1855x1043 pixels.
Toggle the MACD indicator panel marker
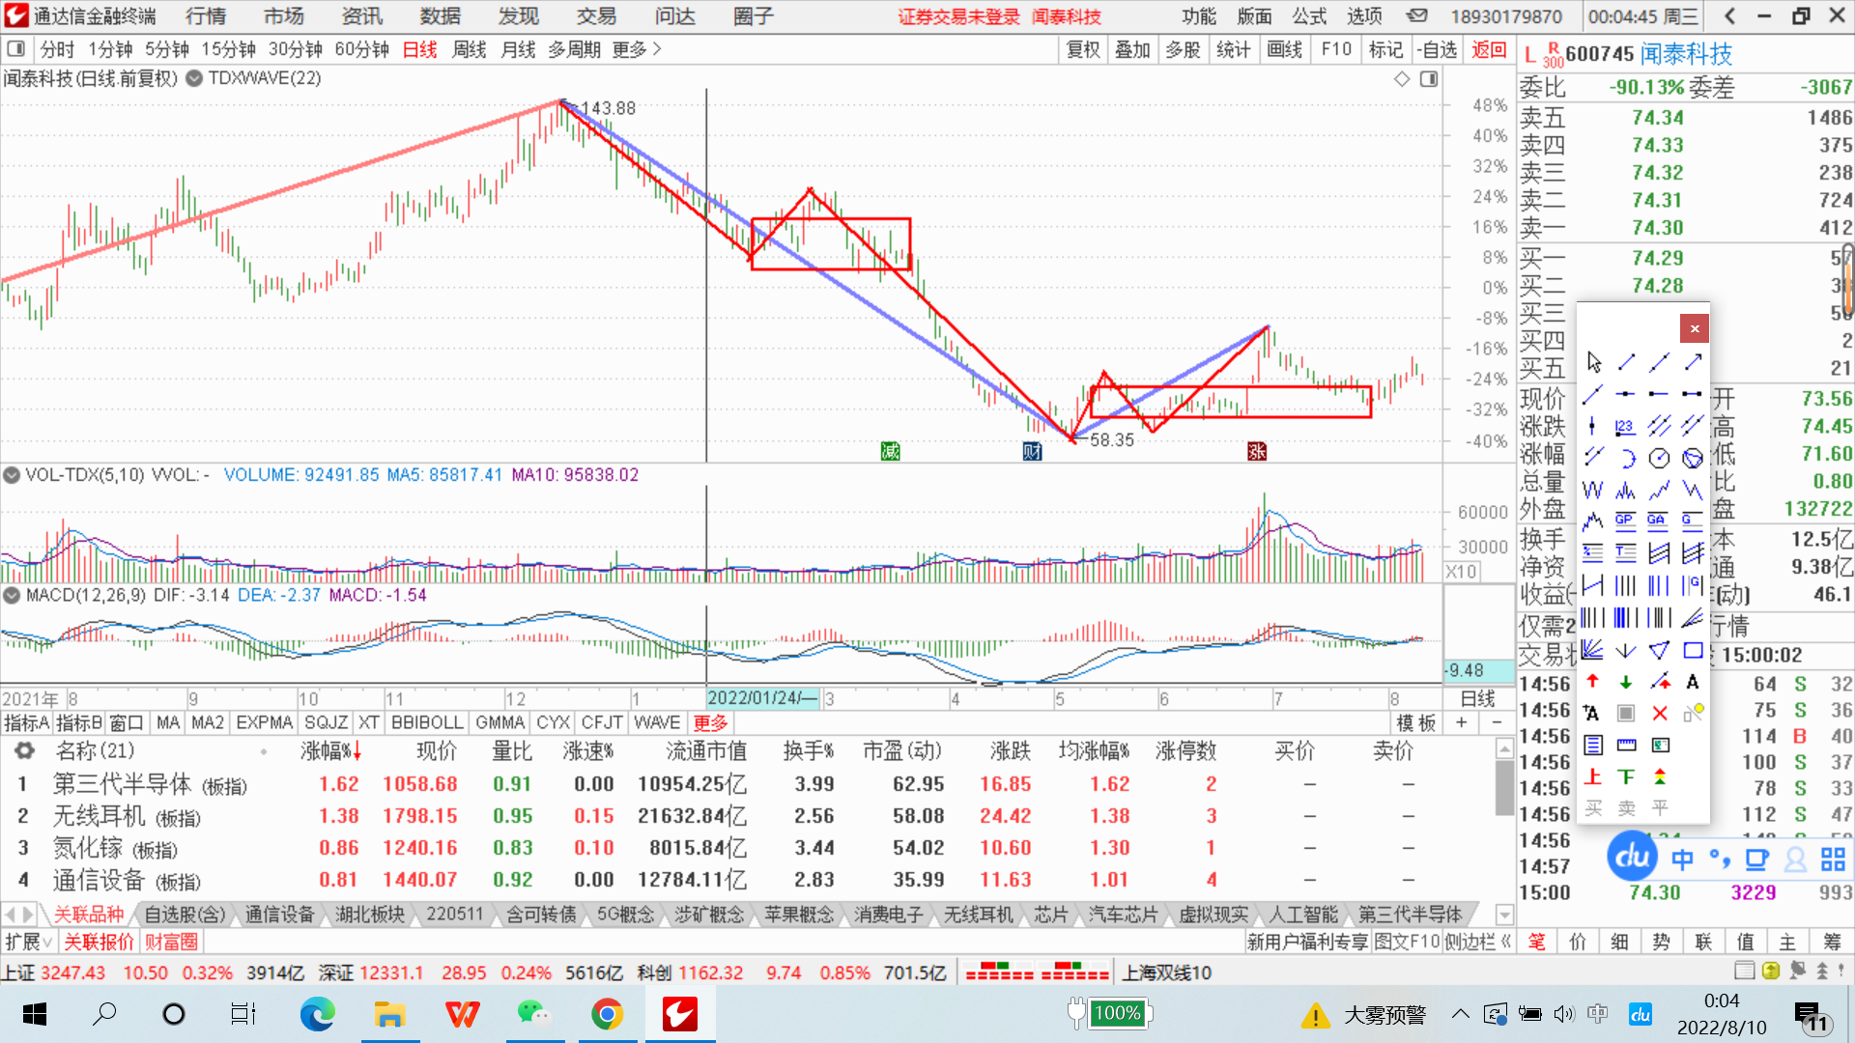coord(12,595)
